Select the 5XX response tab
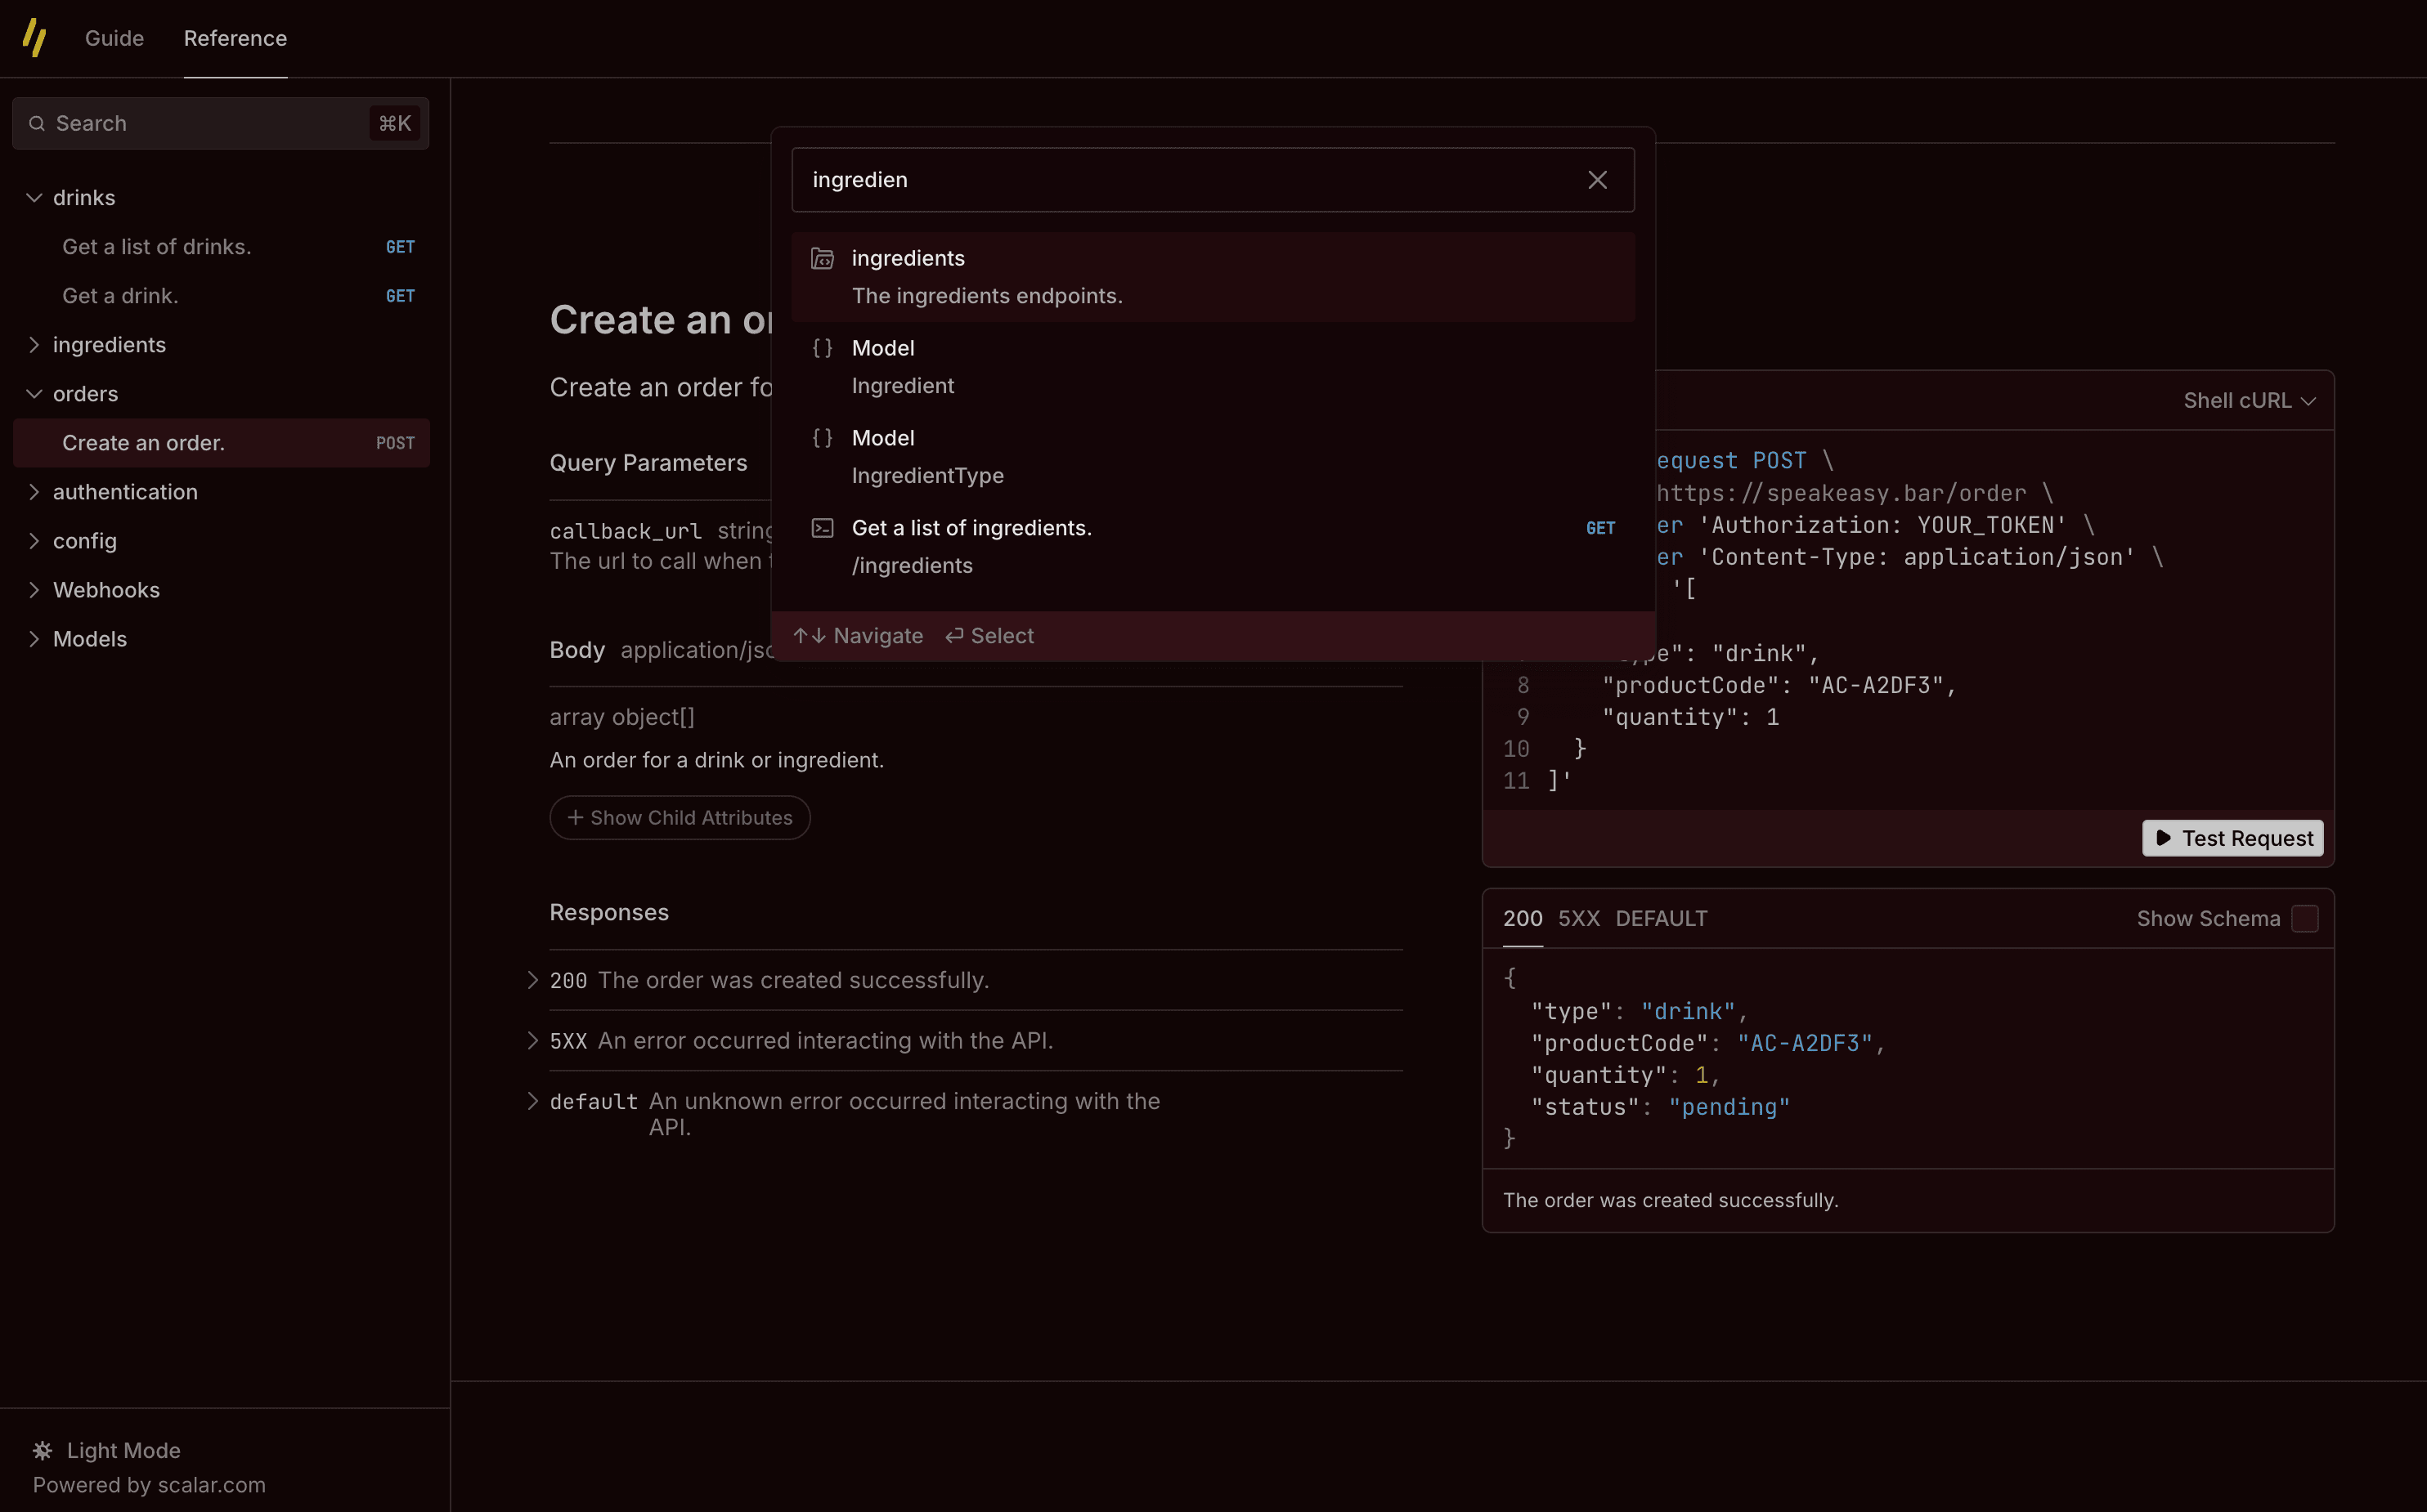 [1578, 918]
